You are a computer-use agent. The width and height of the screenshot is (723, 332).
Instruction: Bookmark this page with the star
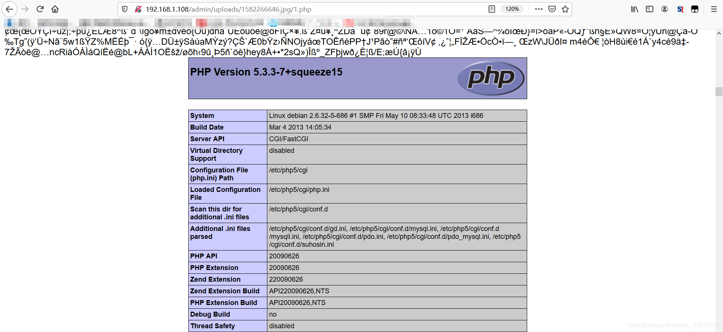click(x=565, y=9)
